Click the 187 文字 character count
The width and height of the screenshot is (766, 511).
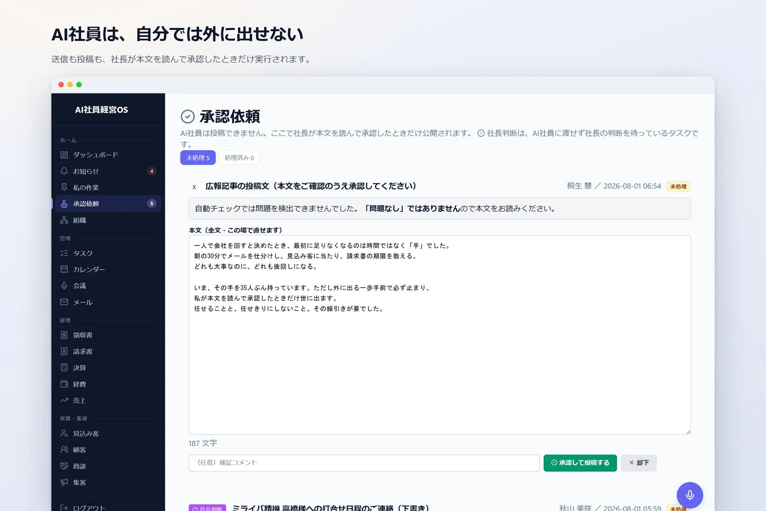point(203,443)
